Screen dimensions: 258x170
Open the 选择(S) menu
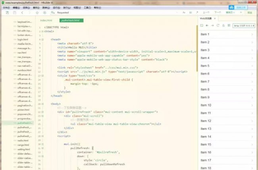(26, 8)
